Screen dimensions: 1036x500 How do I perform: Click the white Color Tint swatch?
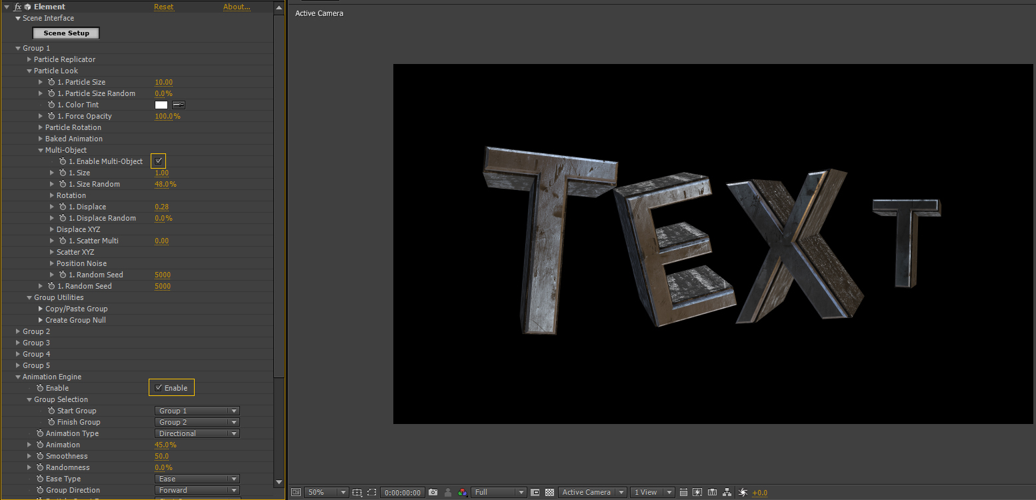point(161,105)
